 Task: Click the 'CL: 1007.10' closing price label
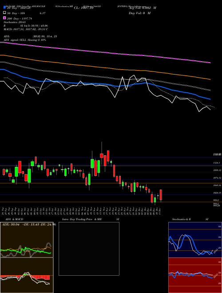tap(84, 8)
